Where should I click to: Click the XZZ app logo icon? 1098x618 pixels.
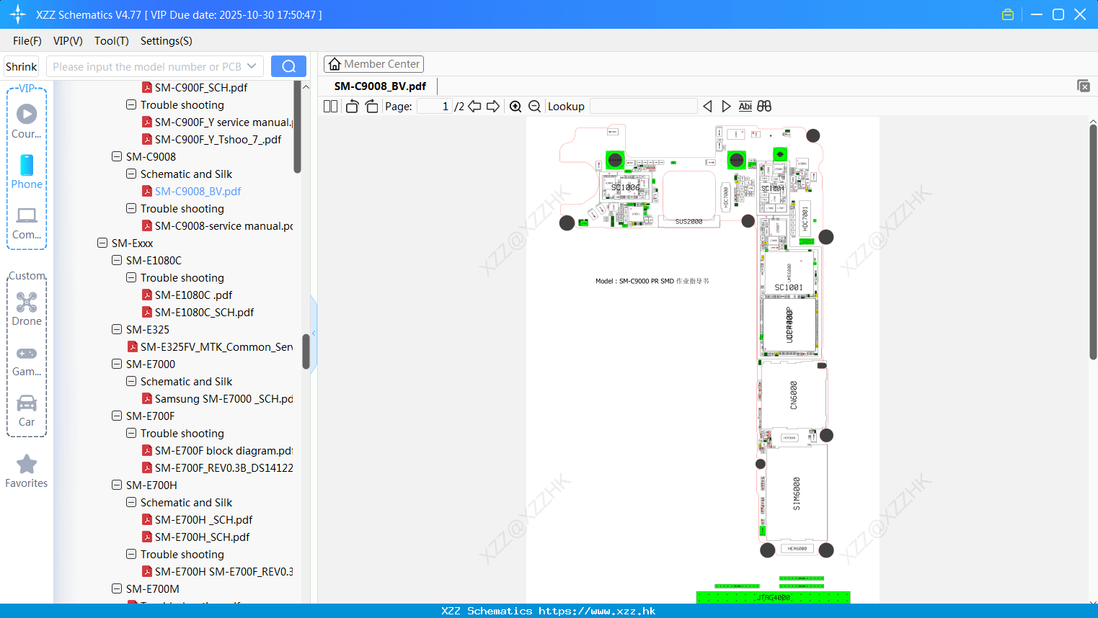pos(18,14)
